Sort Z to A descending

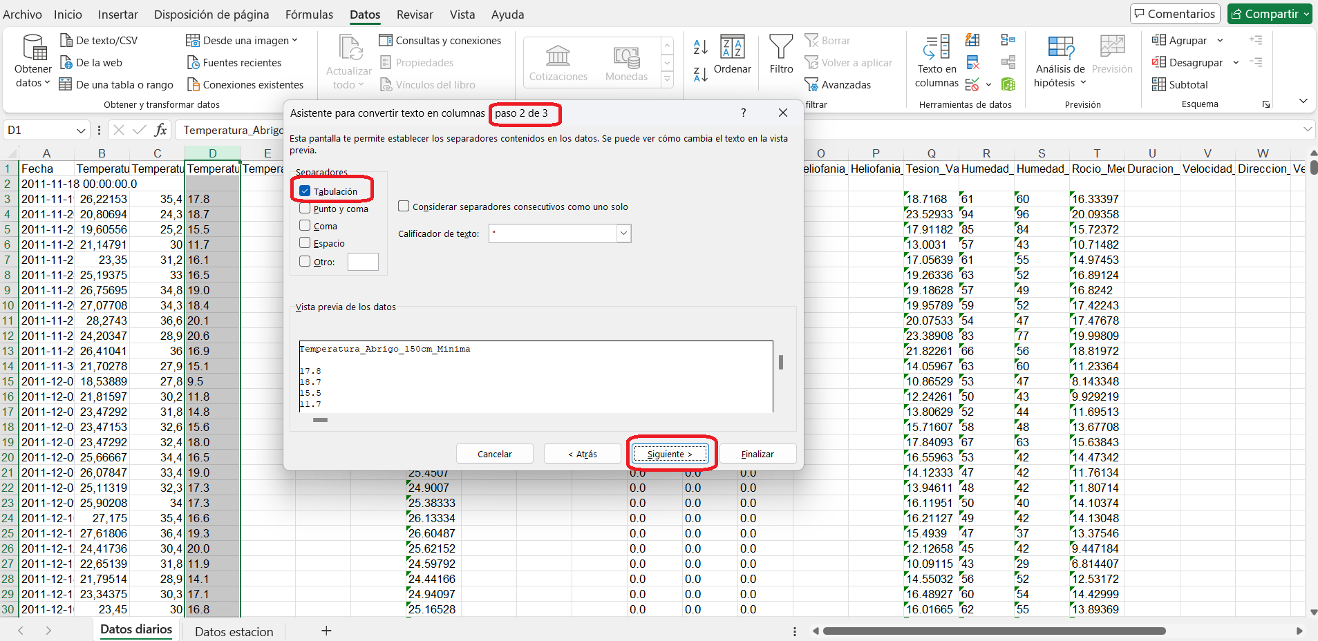pyautogui.click(x=701, y=74)
